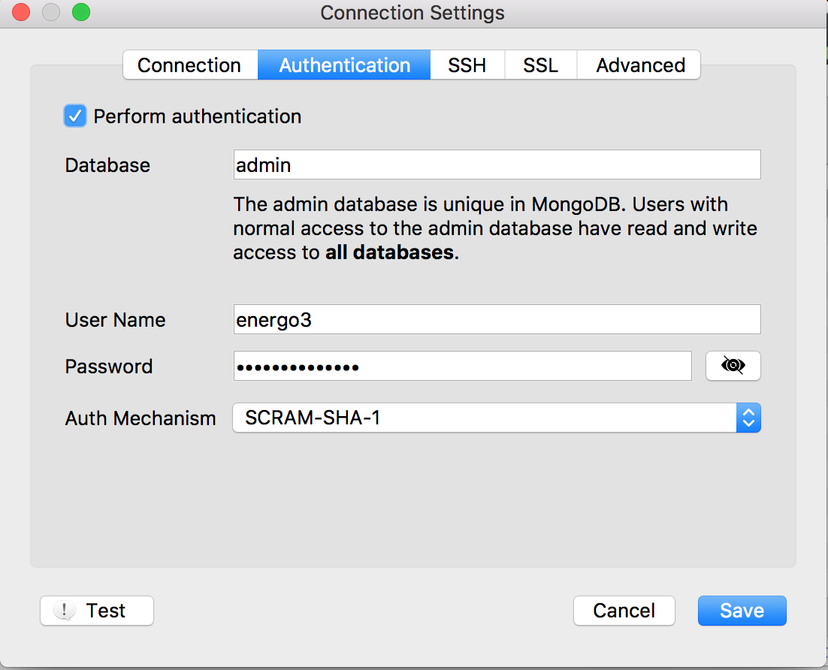This screenshot has width=828, height=670.
Task: Select the Authentication tab
Action: pyautogui.click(x=344, y=65)
